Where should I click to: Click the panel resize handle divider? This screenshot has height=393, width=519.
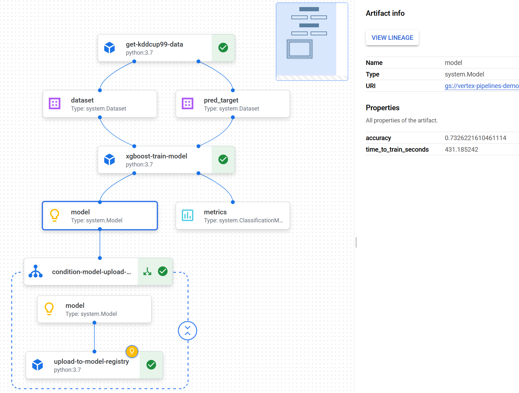(356, 242)
